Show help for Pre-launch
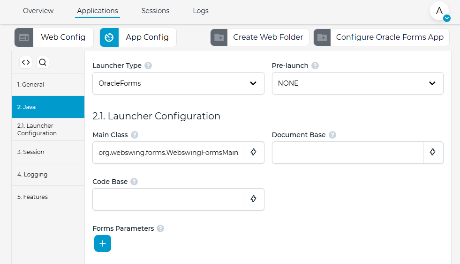This screenshot has height=264, width=460. pos(315,66)
